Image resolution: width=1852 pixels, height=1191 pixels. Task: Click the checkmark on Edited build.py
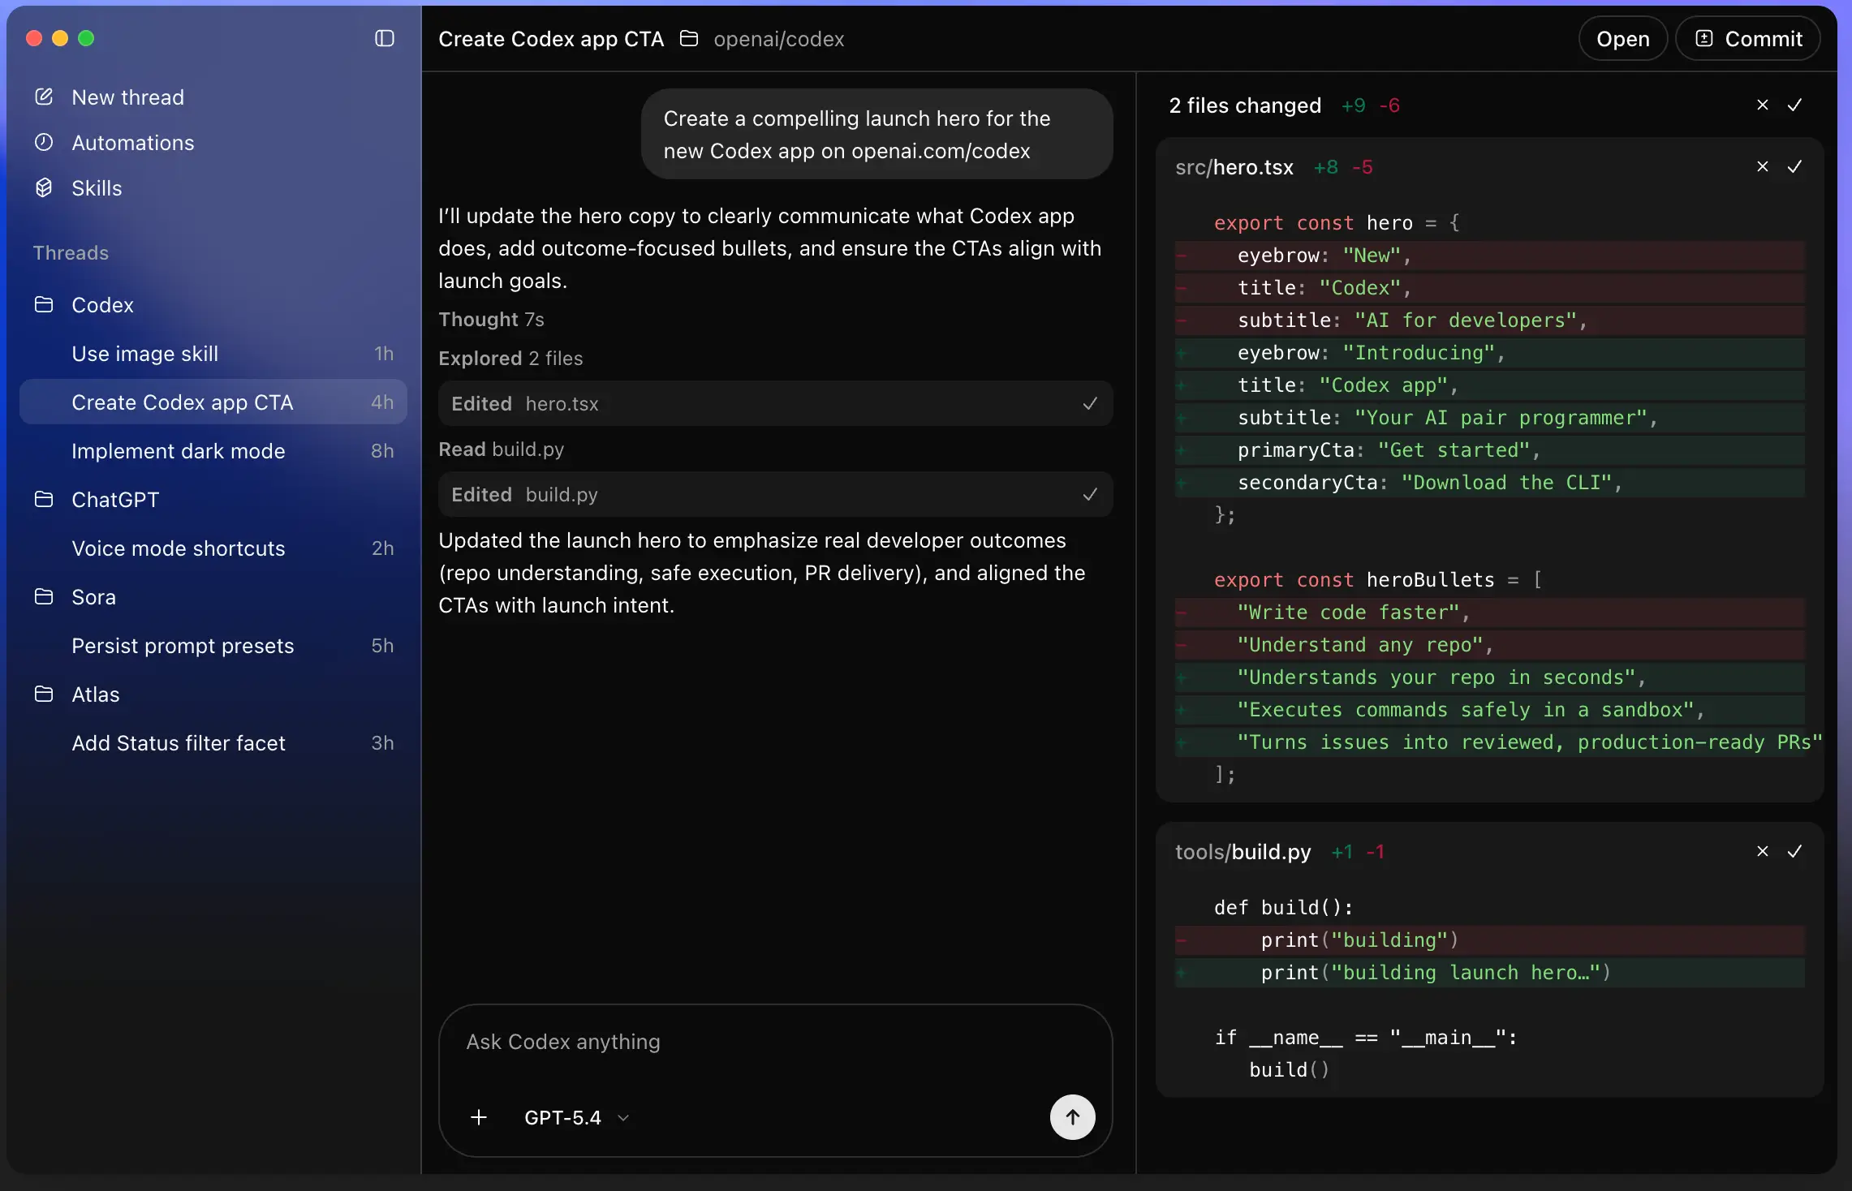coord(1090,494)
